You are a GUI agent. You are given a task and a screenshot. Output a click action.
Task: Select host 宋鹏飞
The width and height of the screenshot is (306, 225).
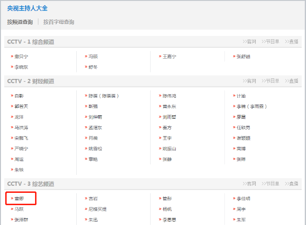click(x=21, y=138)
